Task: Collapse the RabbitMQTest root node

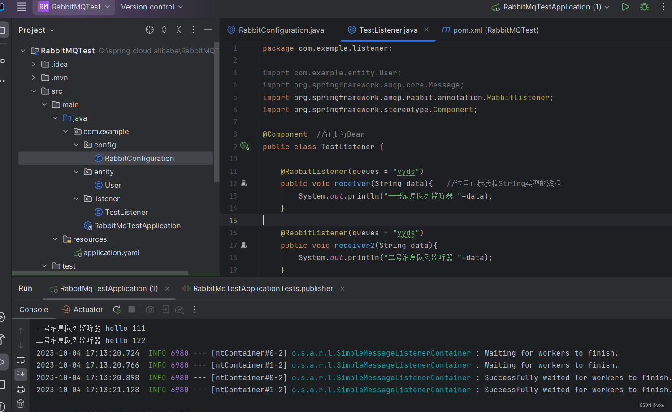Action: pyautogui.click(x=23, y=51)
